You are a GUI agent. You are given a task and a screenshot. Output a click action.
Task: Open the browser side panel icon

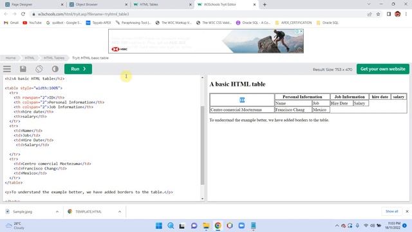coord(389,14)
